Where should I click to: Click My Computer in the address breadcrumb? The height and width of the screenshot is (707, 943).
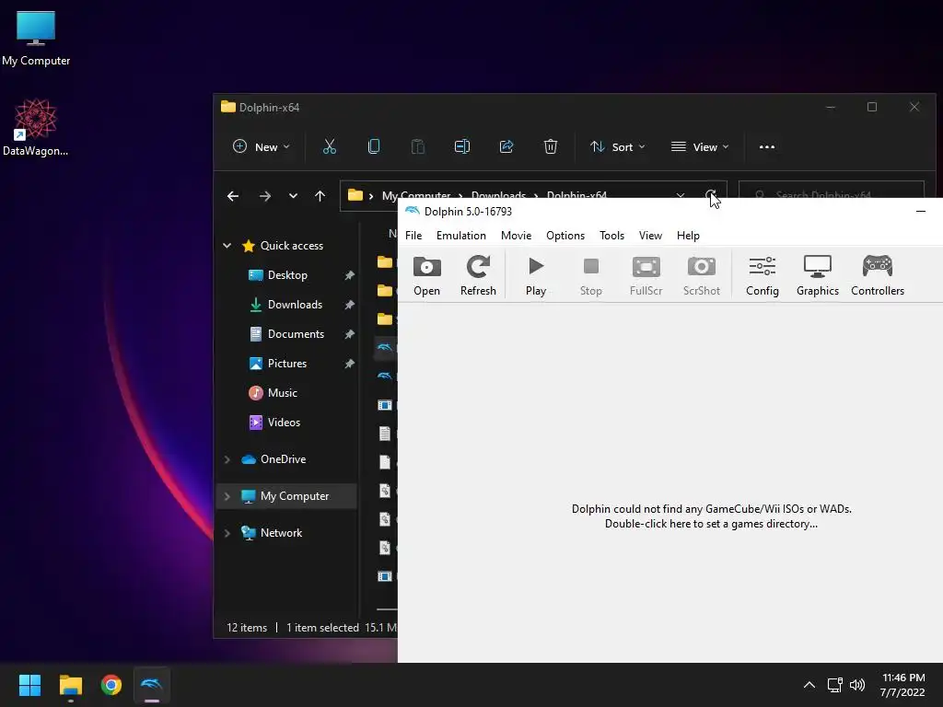[416, 194]
